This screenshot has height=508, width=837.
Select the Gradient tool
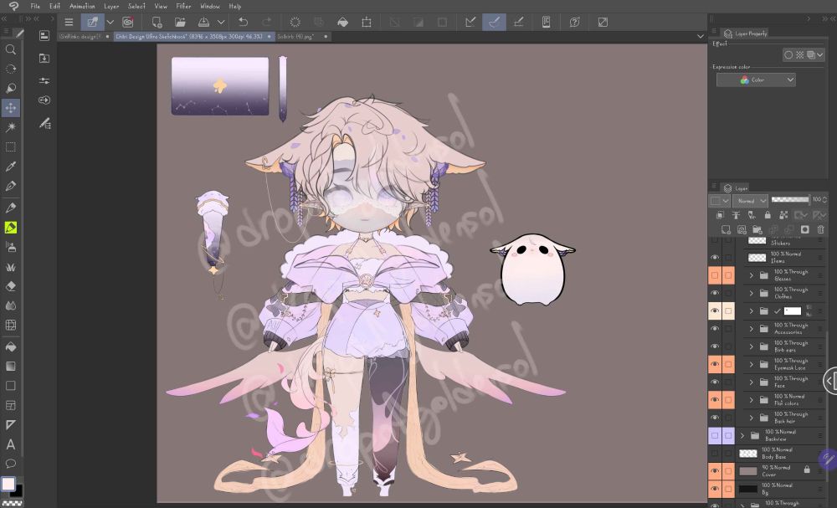click(x=10, y=366)
